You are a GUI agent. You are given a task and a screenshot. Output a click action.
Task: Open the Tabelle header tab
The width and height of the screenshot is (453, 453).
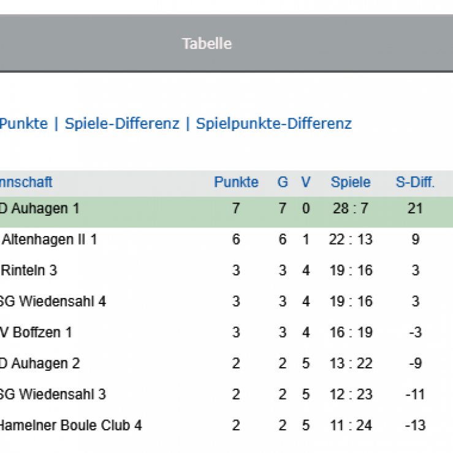click(x=207, y=44)
